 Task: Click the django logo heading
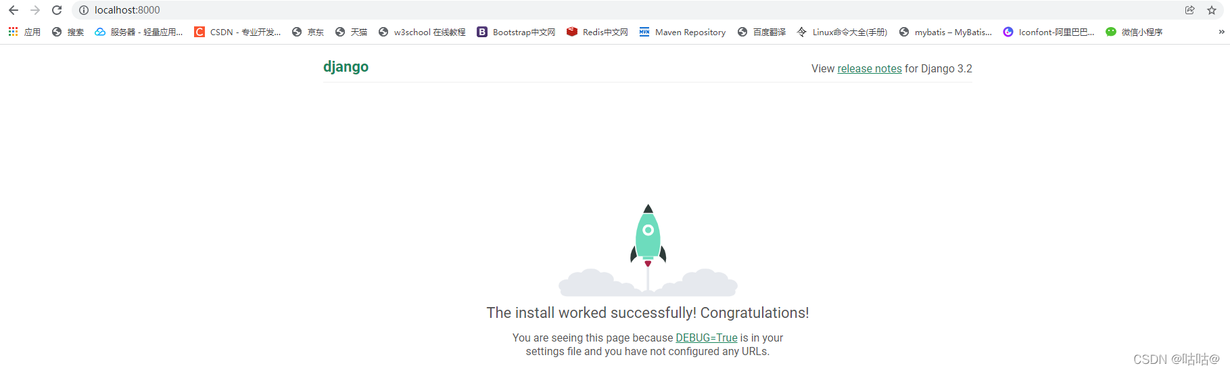coord(346,66)
